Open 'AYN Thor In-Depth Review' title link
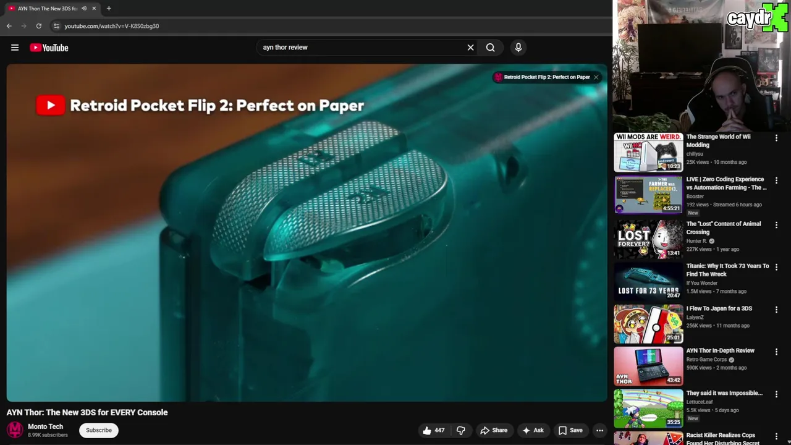 720,350
